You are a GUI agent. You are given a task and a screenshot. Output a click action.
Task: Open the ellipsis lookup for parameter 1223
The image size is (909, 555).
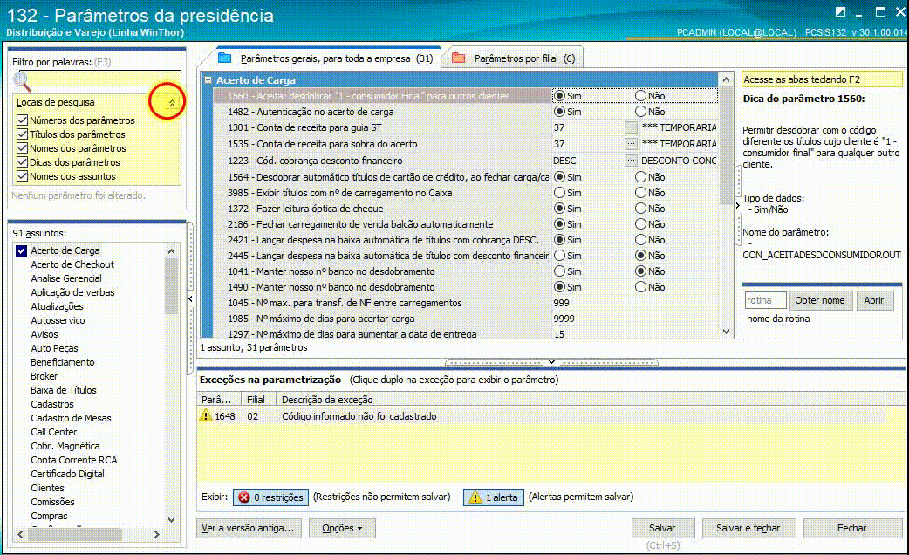click(631, 161)
